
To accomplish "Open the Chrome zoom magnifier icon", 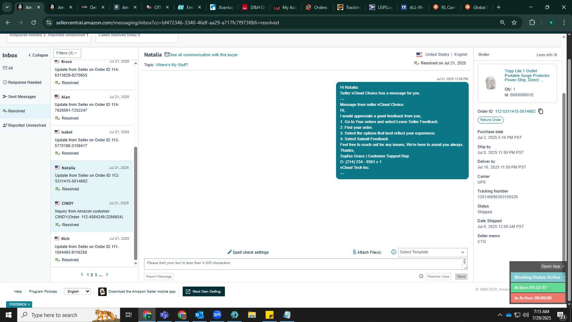I will (502, 23).
